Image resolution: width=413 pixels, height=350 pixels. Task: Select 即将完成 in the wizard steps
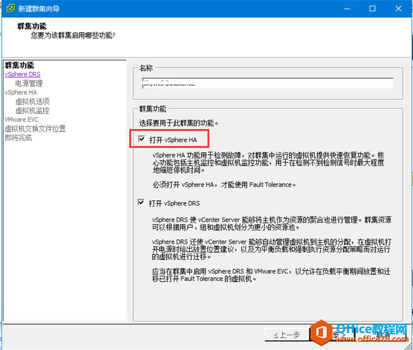point(18,138)
